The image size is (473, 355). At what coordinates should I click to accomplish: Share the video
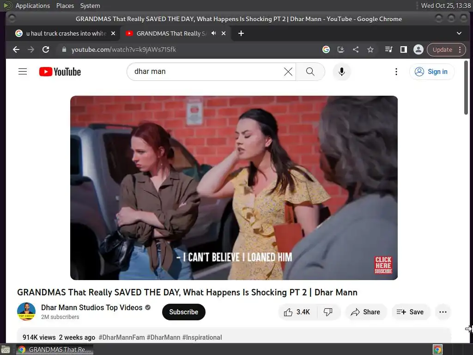[x=365, y=312]
